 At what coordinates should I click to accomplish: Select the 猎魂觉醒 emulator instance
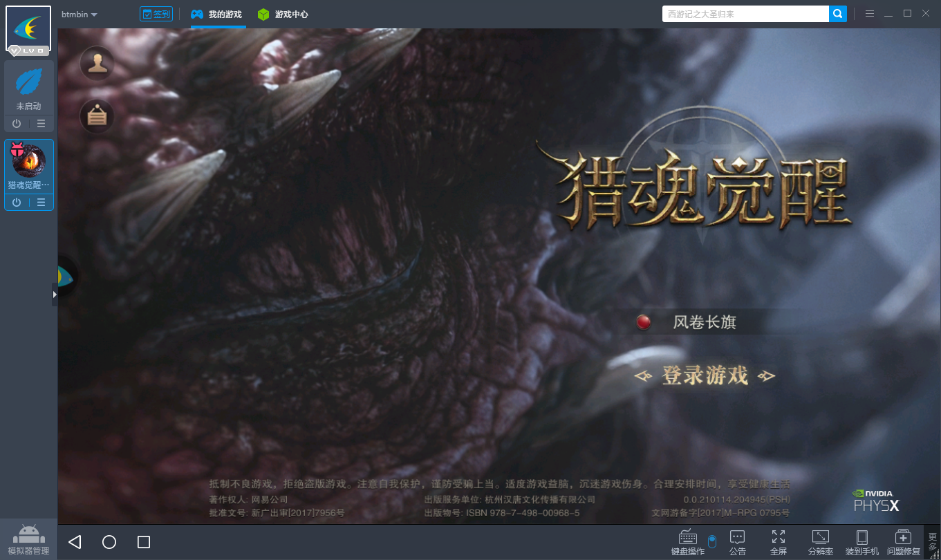[29, 167]
